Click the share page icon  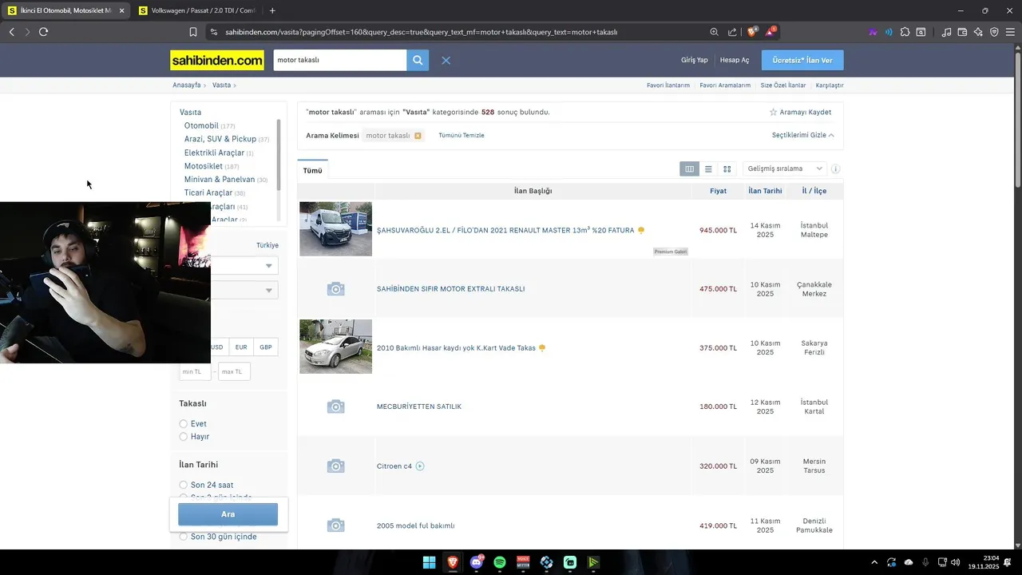coord(732,32)
